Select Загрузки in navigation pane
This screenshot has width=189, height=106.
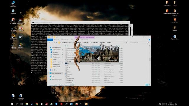point(54,52)
